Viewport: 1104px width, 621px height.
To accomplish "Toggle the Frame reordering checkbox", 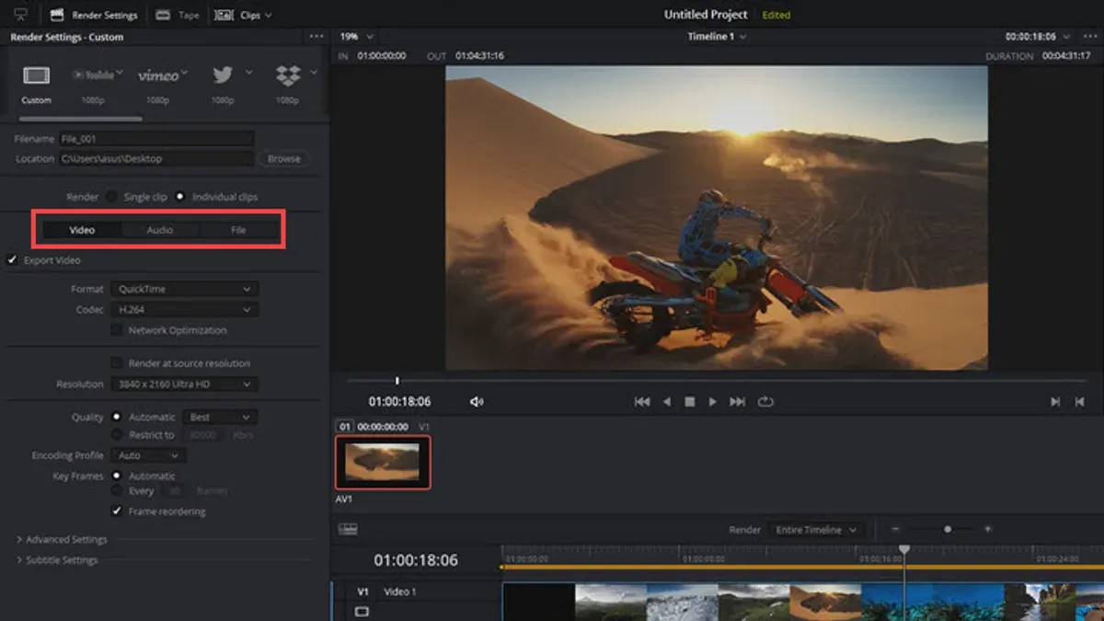I will [x=117, y=511].
